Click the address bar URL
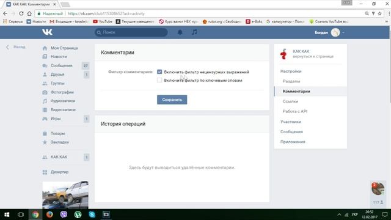The width and height of the screenshot is (391, 220). [106, 13]
